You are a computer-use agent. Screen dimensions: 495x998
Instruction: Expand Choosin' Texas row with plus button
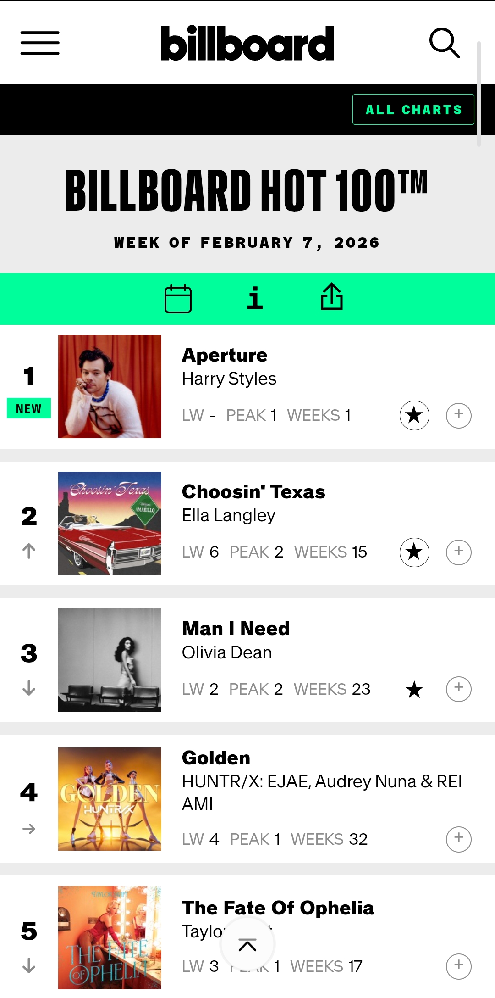pos(459,552)
